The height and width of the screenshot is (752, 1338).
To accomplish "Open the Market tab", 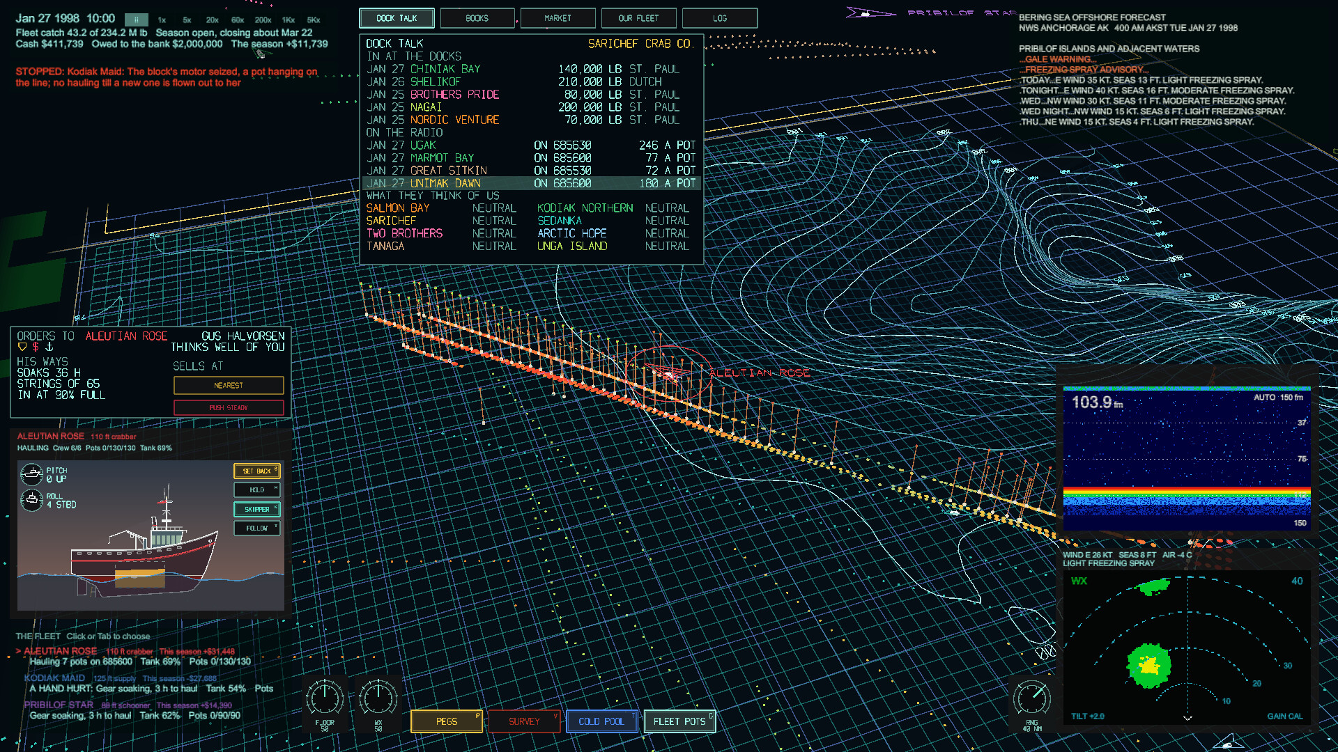I will 557,18.
